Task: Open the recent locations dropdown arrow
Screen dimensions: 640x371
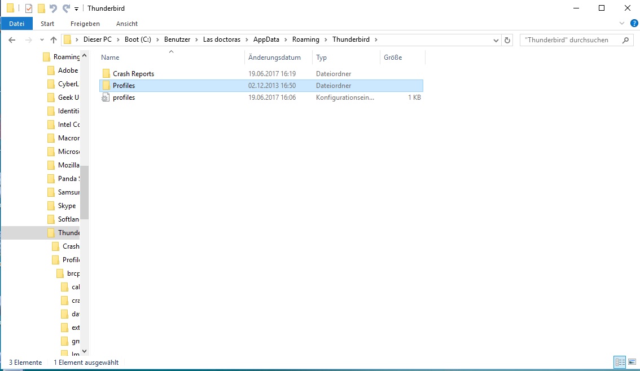Action: coord(41,40)
